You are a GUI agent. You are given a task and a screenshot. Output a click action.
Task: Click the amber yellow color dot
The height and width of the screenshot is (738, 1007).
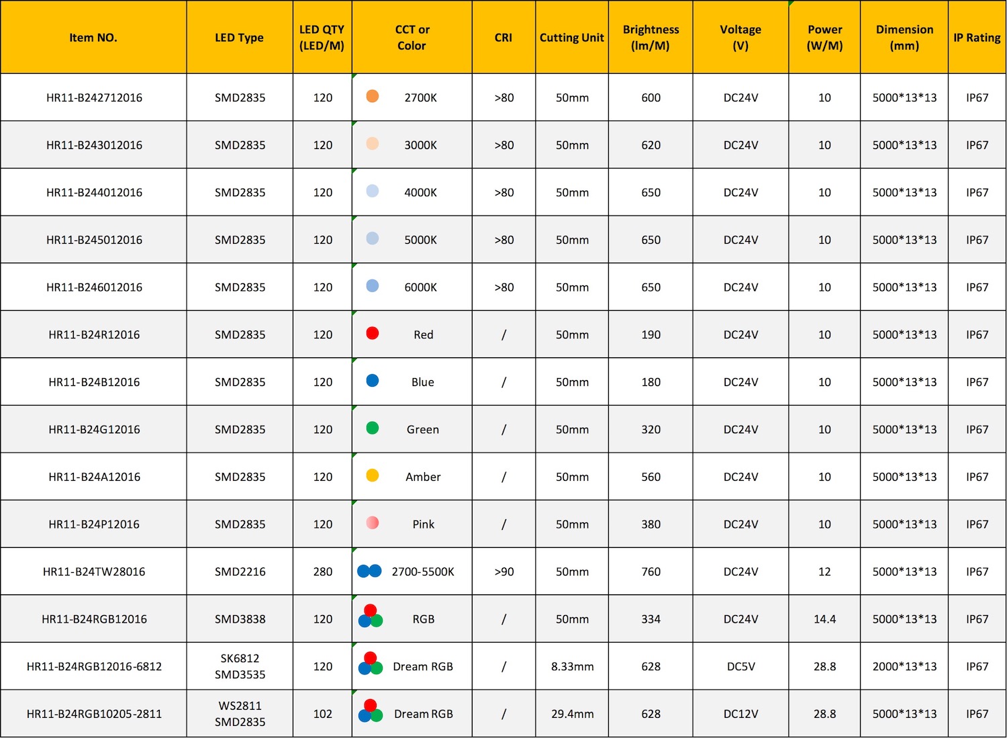pos(373,475)
